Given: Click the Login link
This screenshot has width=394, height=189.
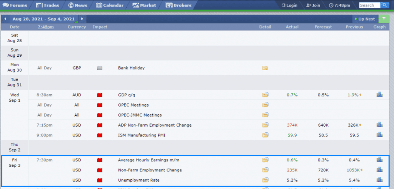Looking at the screenshot, I should point(289,5).
